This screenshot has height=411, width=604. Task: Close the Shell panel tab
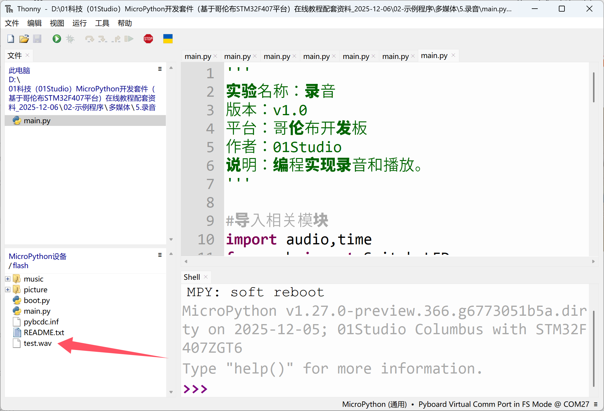pos(206,277)
